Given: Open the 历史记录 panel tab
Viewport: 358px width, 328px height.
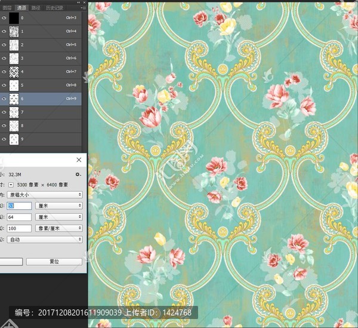Looking at the screenshot, I should pos(54,8).
